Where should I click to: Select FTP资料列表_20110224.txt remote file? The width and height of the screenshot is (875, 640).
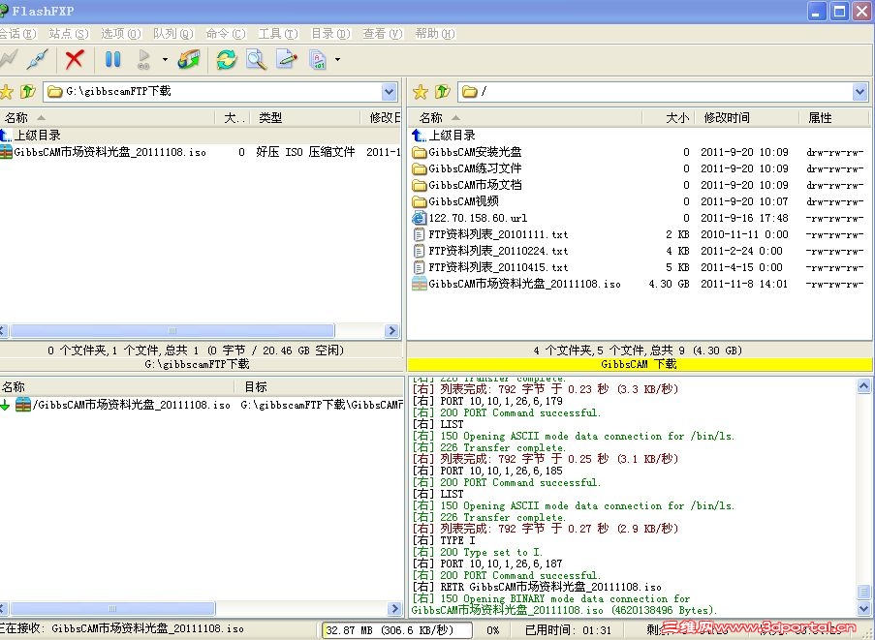pos(490,251)
